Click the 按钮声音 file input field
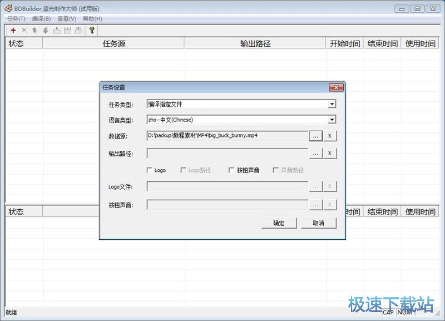 (228, 205)
